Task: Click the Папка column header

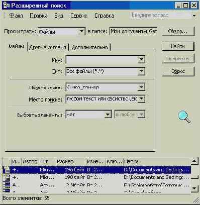Action: click(157, 162)
